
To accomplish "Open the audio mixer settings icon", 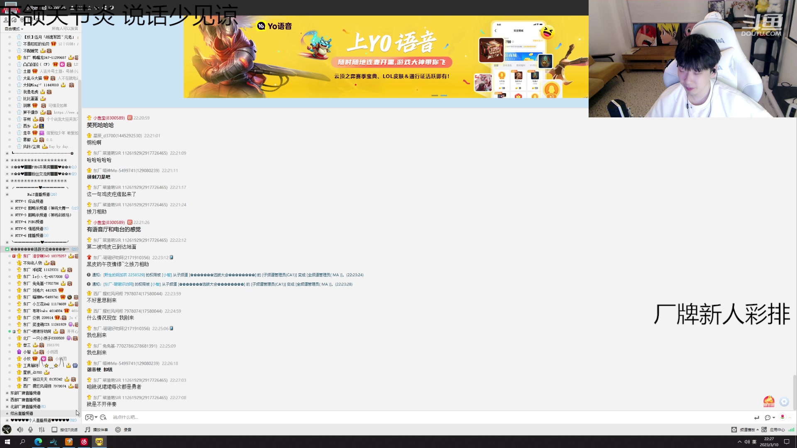I will 42,430.
